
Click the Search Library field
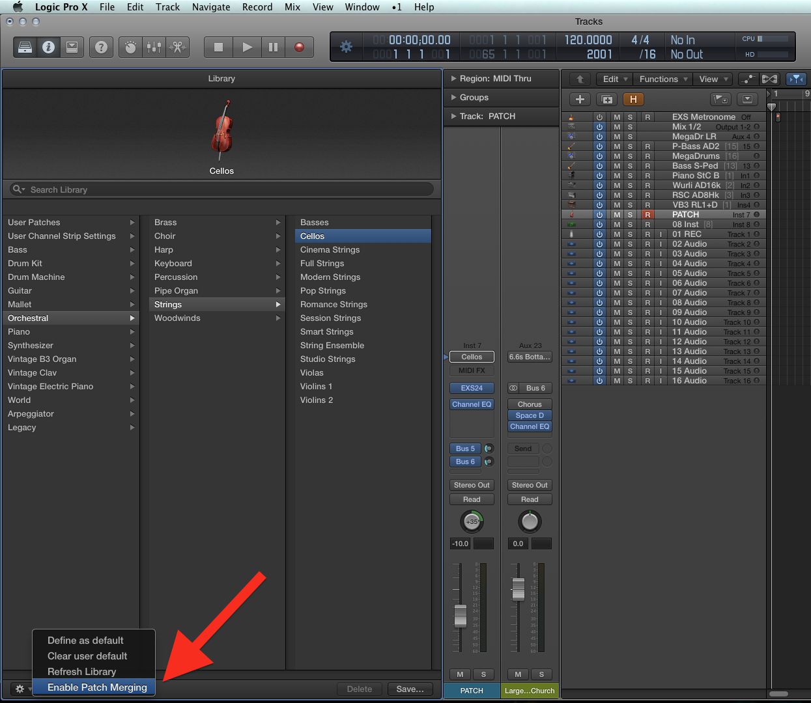pyautogui.click(x=221, y=189)
